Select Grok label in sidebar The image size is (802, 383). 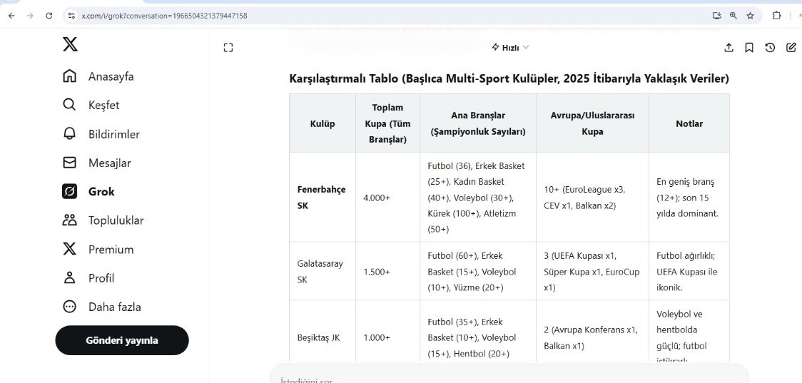click(x=101, y=192)
